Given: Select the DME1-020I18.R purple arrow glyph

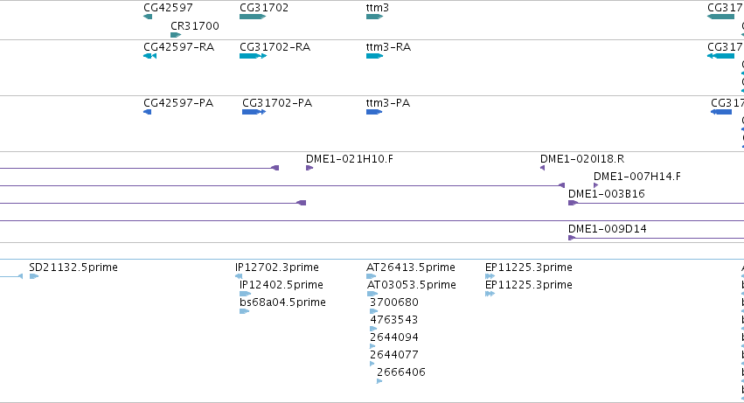Looking at the screenshot, I should point(542,168).
